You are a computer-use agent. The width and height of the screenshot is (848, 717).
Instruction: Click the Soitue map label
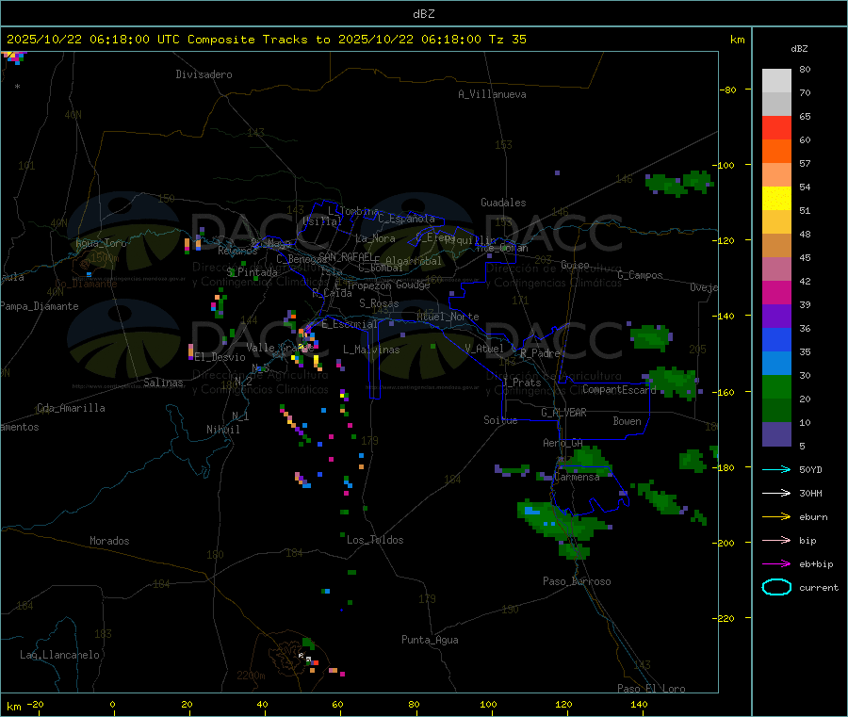tap(500, 420)
